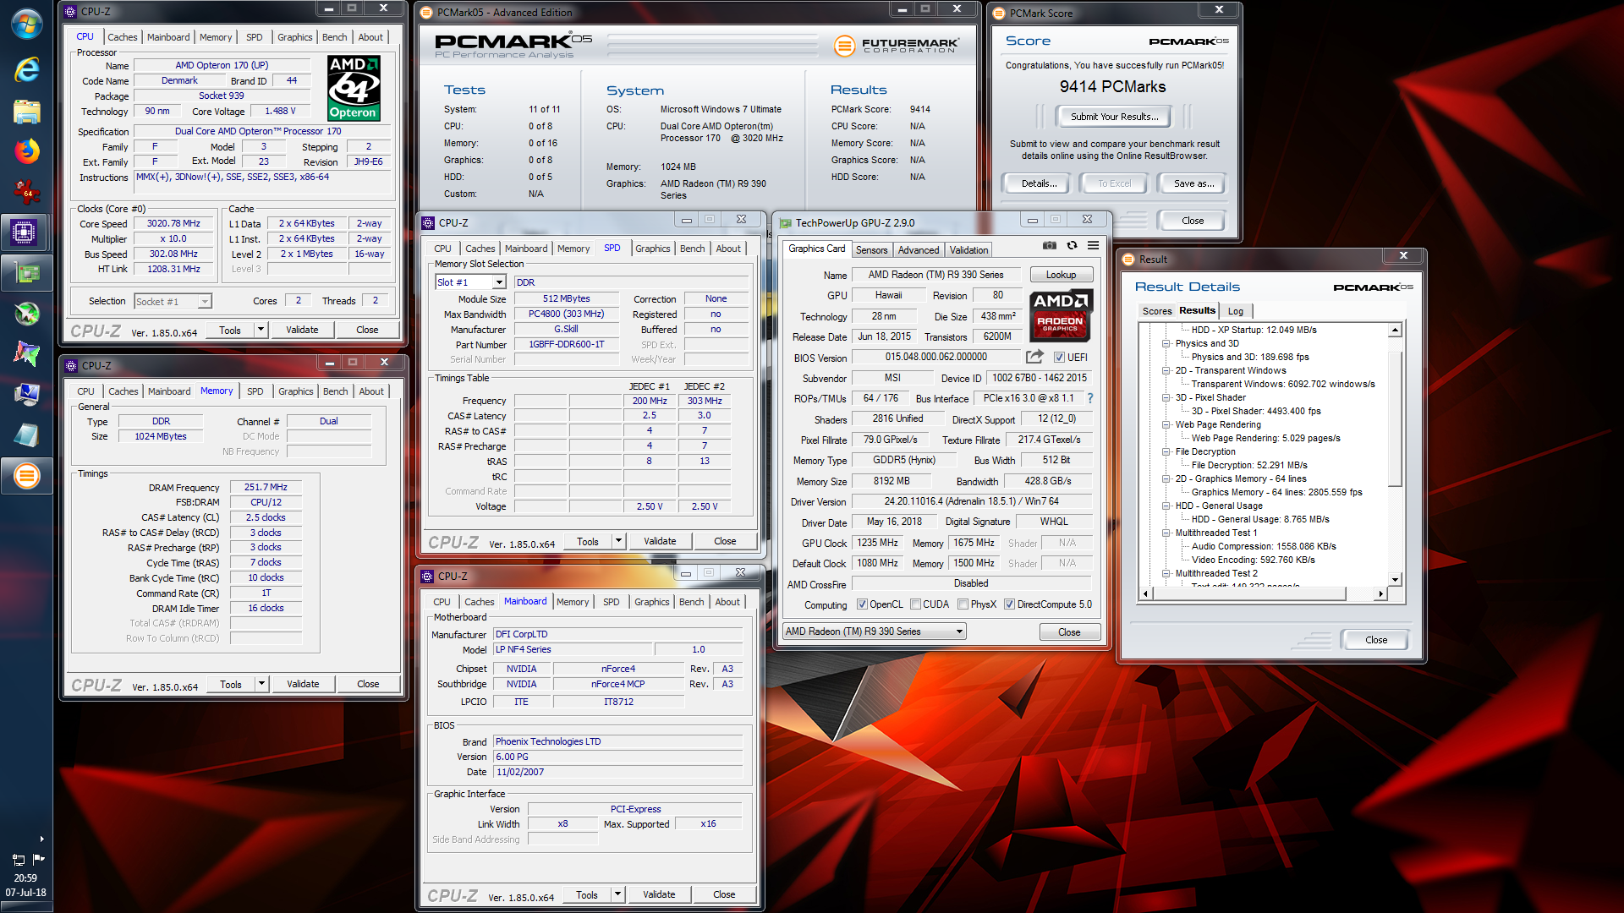Click the DRAM Frequency 251.7 MHz field
This screenshot has width=1624, height=913.
[x=266, y=488]
